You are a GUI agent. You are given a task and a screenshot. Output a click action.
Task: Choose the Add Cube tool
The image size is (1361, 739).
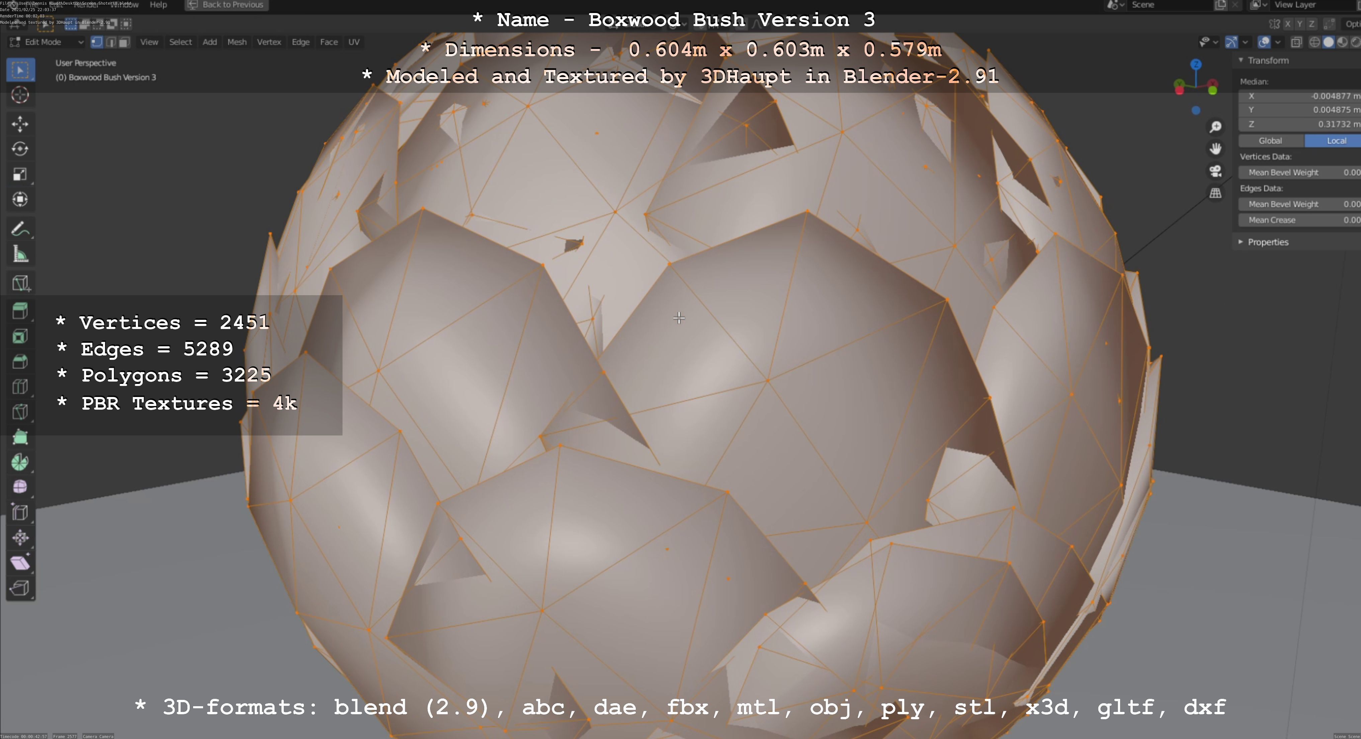pyautogui.click(x=21, y=284)
